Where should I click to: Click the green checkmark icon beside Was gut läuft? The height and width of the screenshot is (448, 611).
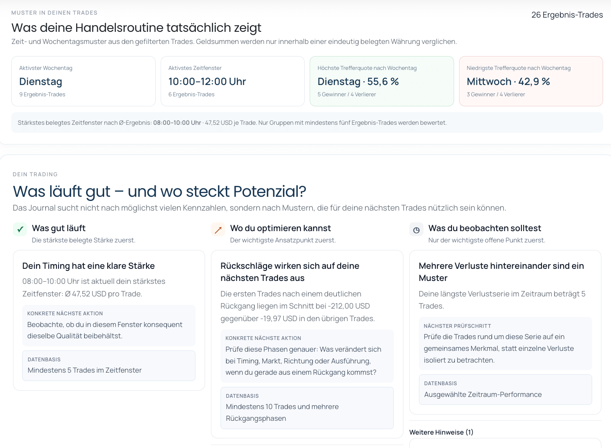(20, 229)
